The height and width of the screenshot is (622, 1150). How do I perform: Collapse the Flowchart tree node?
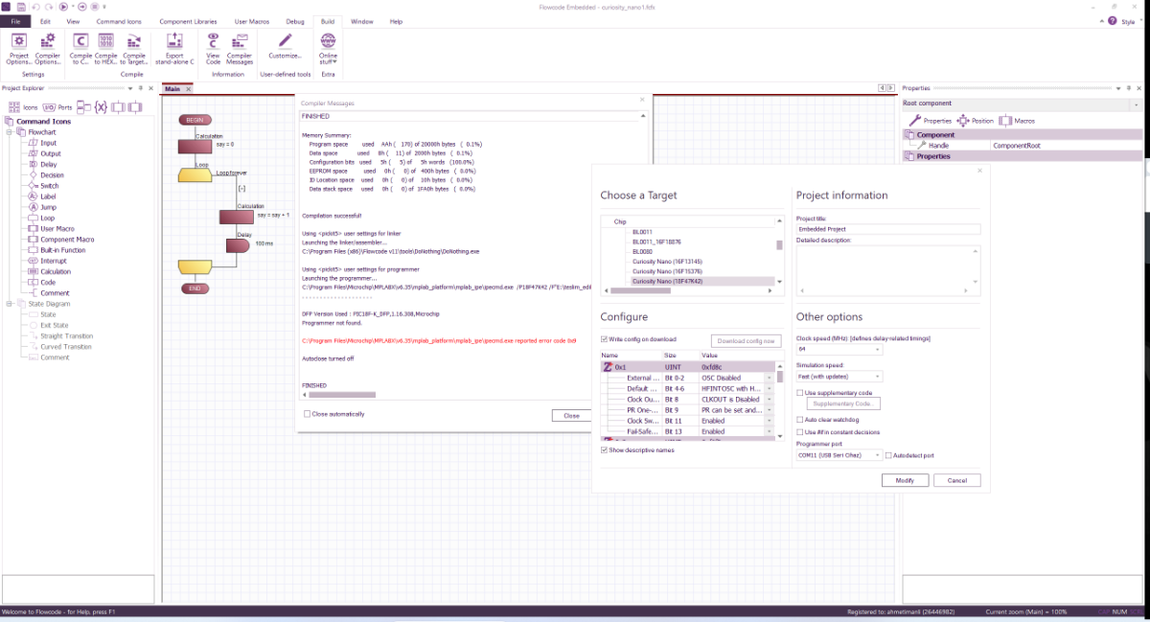tap(9, 132)
